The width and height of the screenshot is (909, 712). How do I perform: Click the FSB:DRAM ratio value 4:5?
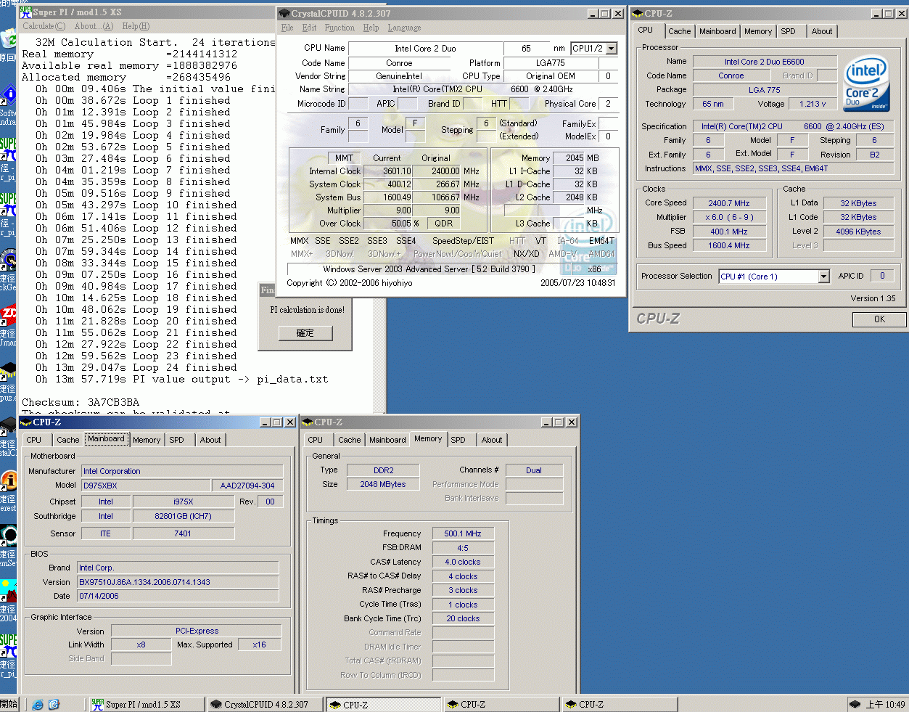tap(463, 548)
